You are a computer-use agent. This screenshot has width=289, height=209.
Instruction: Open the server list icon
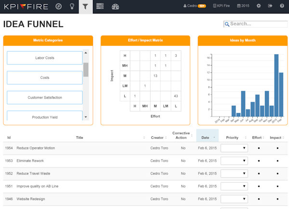[100, 6]
